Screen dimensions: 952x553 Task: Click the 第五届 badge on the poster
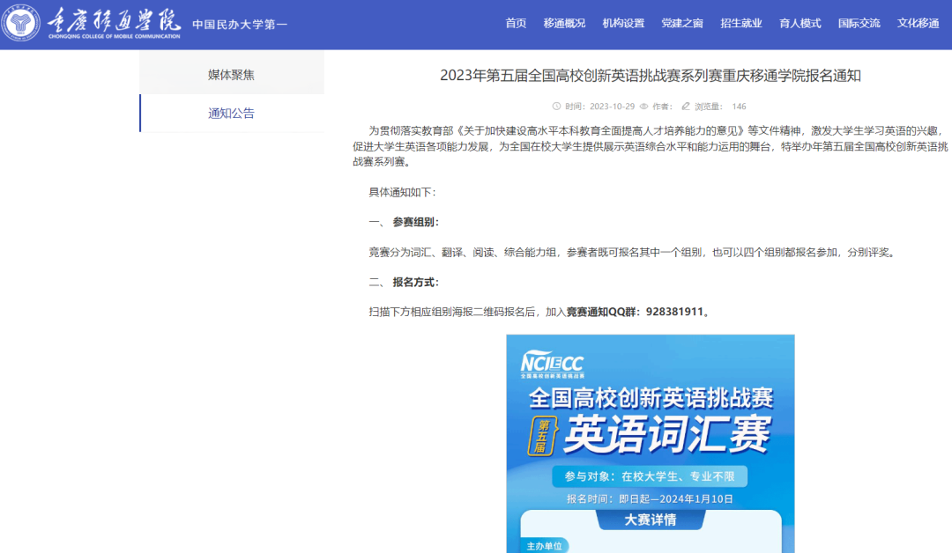[543, 436]
